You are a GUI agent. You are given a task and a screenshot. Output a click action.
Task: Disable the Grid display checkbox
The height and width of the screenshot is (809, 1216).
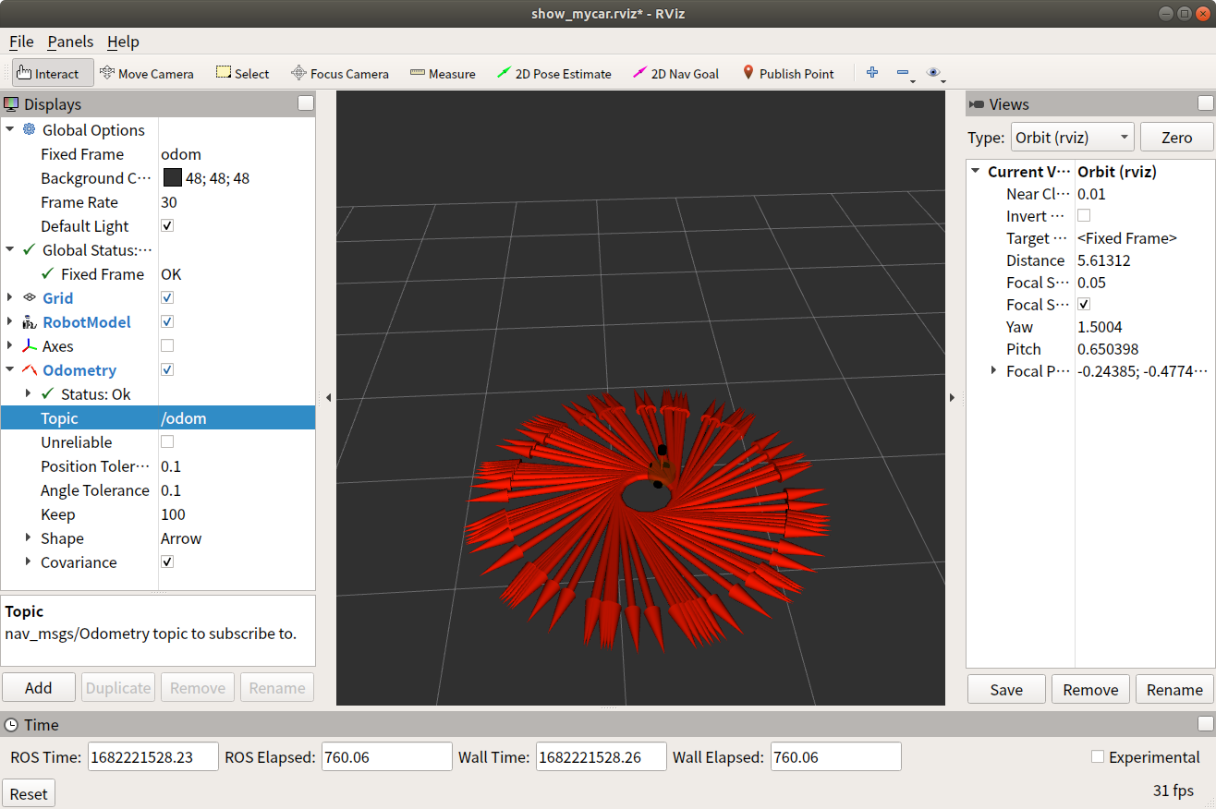(167, 298)
